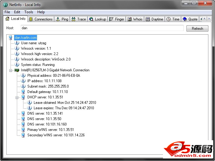Click the info icon beside Winsock description
Image resolution: width=215 pixels, height=161 pixels.
click(17, 59)
